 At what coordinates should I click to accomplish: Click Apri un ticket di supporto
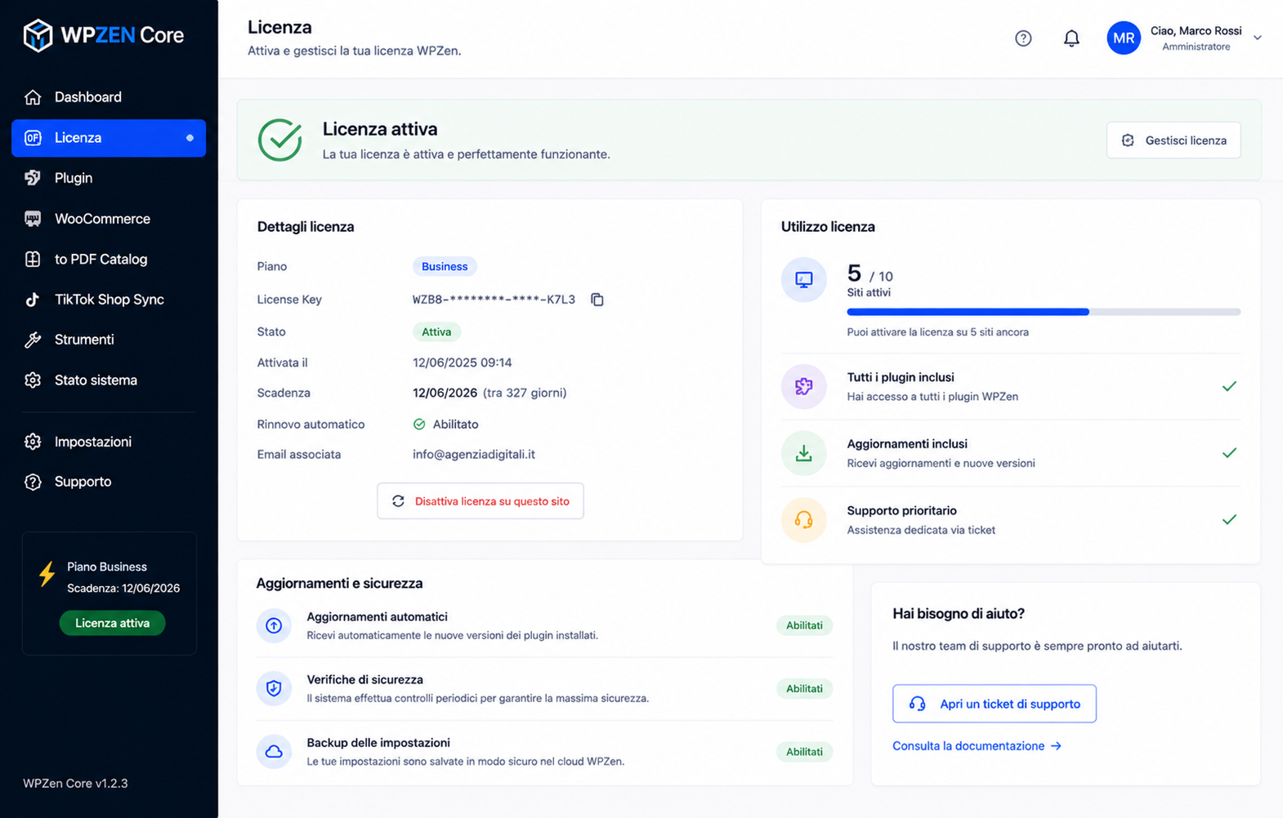pos(995,704)
